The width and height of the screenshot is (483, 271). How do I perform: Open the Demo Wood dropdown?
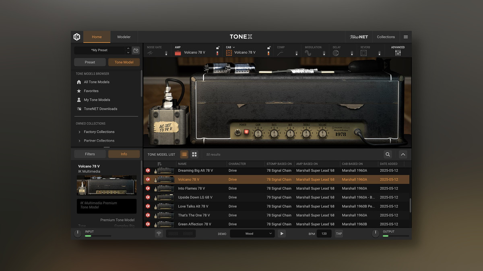coord(252,234)
